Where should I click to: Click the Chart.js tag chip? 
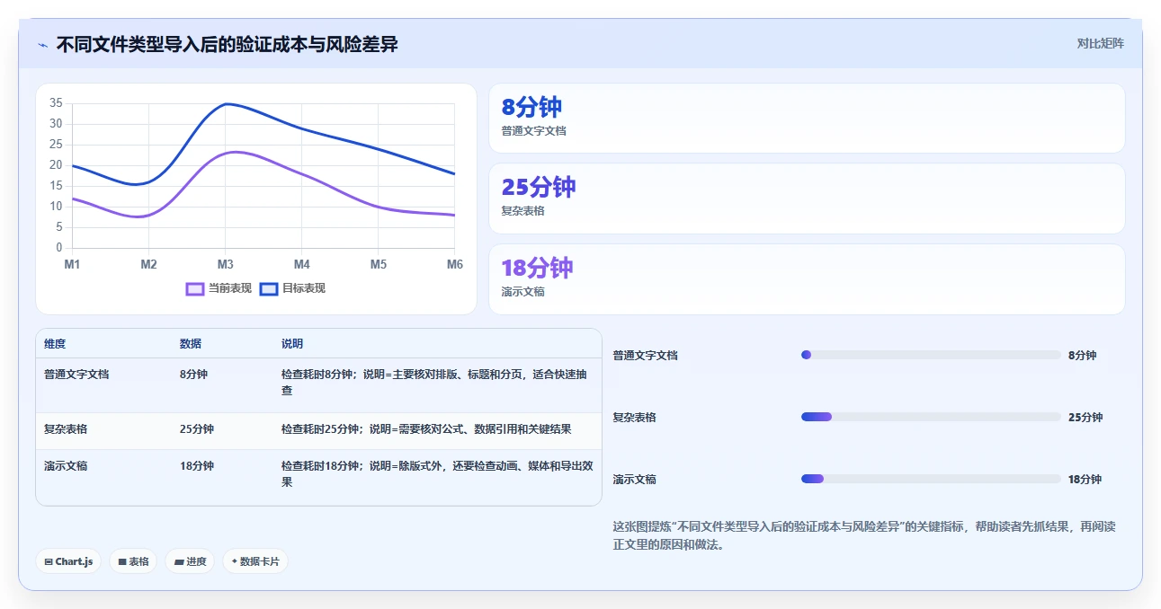(68, 561)
